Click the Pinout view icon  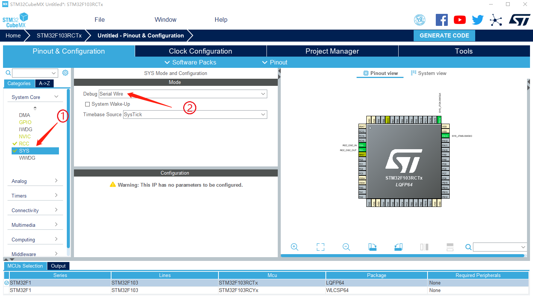(366, 73)
